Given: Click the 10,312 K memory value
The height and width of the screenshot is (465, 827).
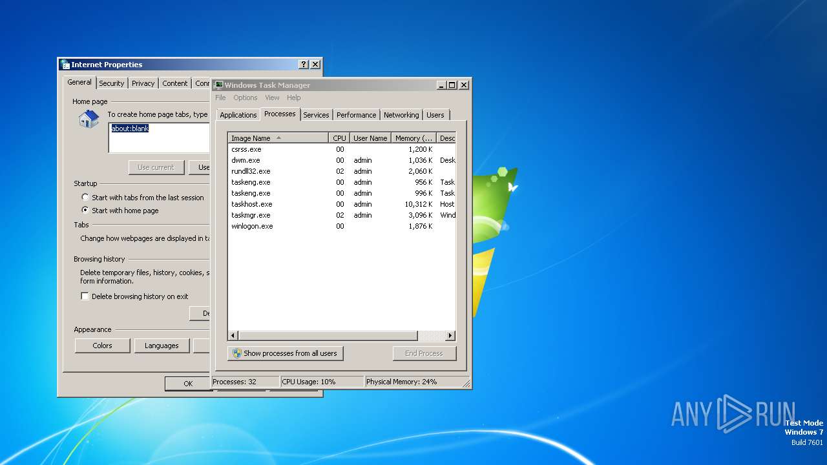Looking at the screenshot, I should tap(419, 204).
